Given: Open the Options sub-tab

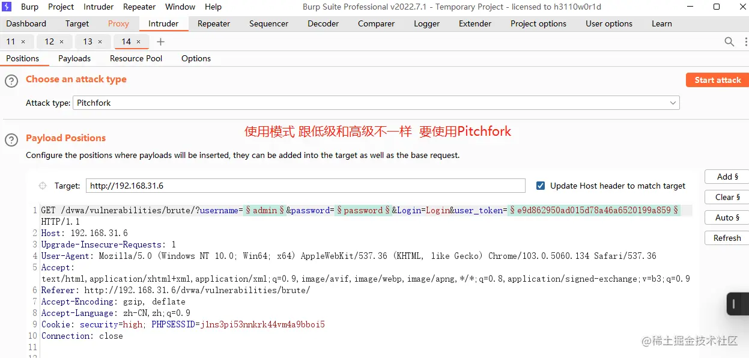Looking at the screenshot, I should click(x=196, y=58).
